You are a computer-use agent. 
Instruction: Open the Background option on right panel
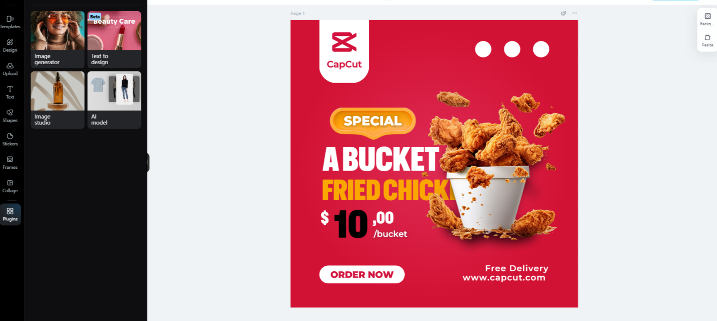(x=708, y=19)
